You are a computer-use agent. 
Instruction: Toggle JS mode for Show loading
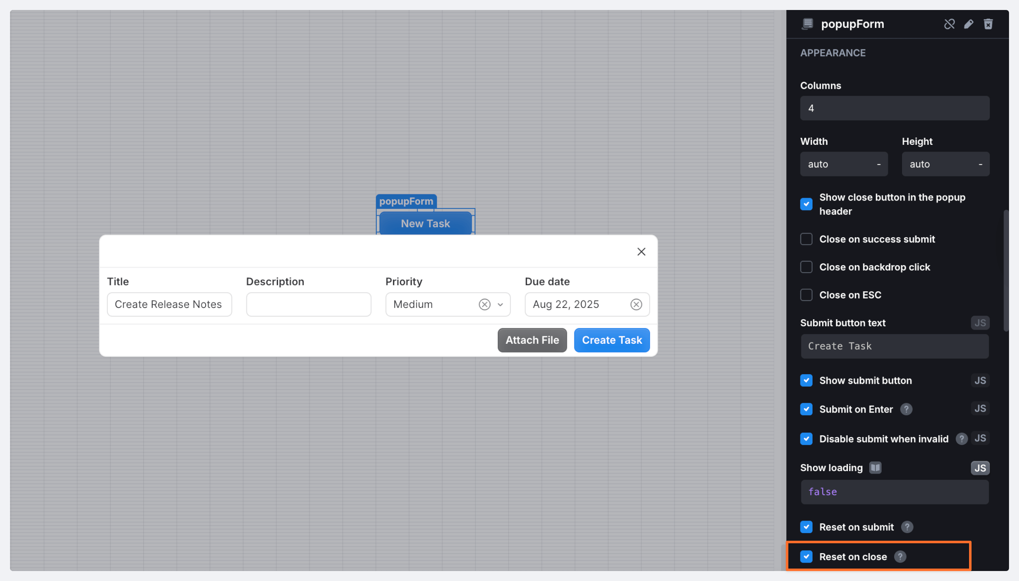[x=980, y=468]
